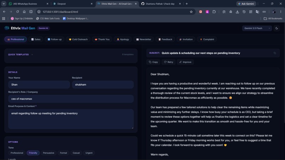Click the Copy email button
Image resolution: width=285 pixels, height=160 pixels.
153,62
